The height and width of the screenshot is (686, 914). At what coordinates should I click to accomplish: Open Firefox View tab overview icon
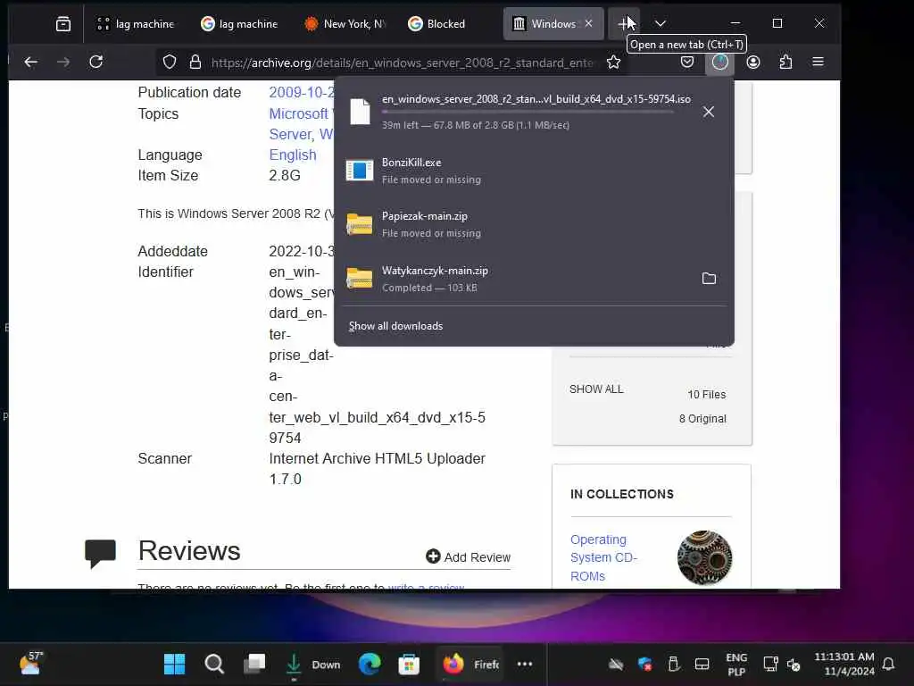pyautogui.click(x=63, y=24)
